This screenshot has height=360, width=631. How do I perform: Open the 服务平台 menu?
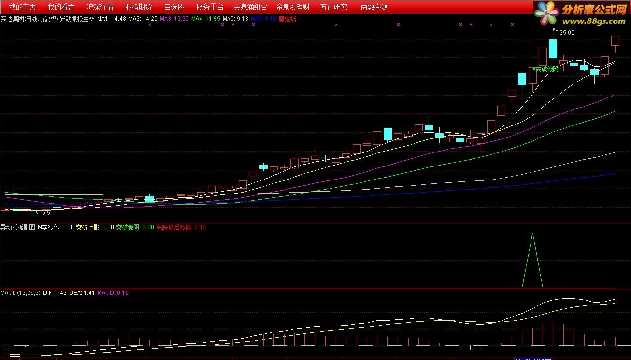pyautogui.click(x=210, y=7)
